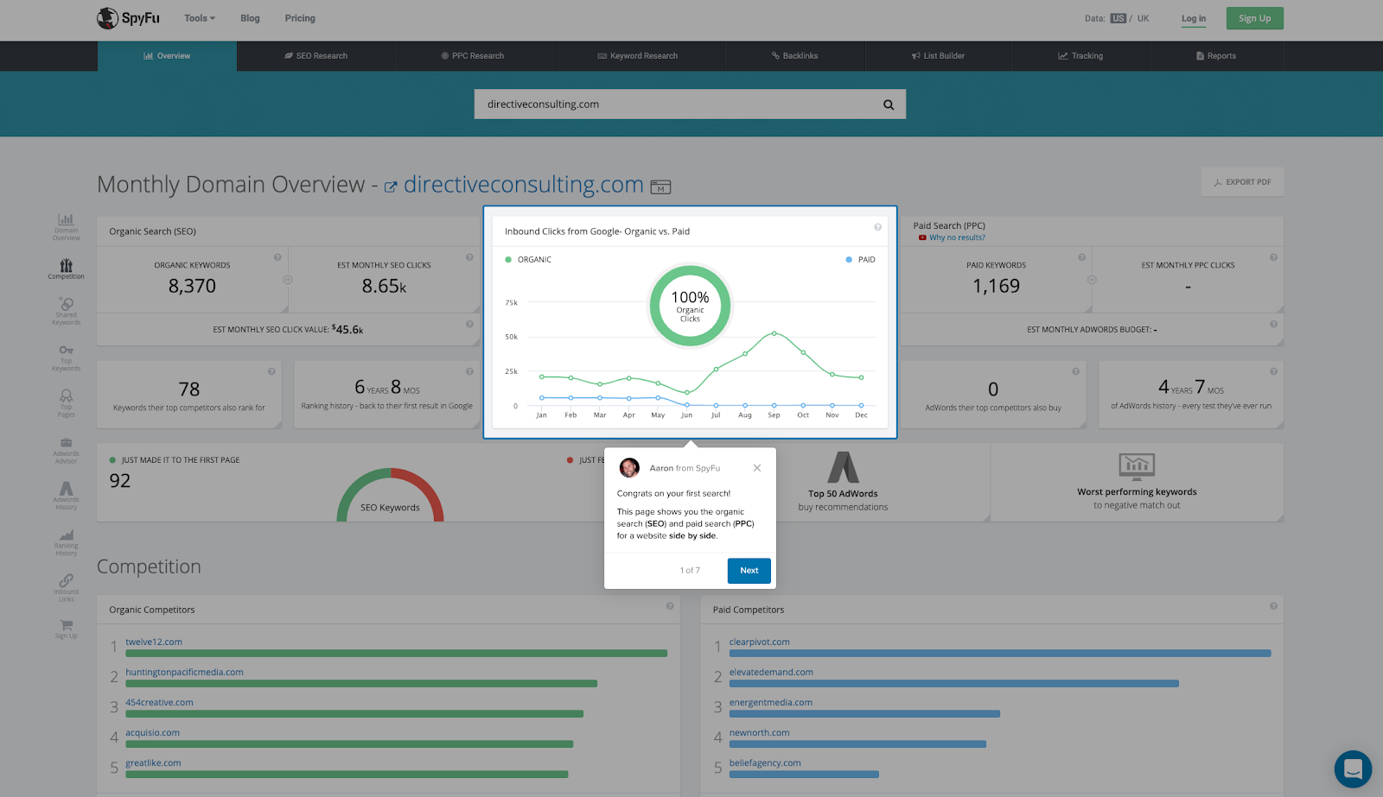Open twelve12.com competitor link
This screenshot has height=797, width=1383.
154,642
